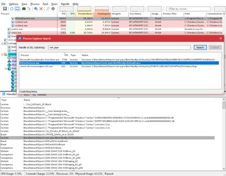Screen dimensions: 226x176
Task: Sort by the Window Title column header
Action: (x=173, y=14)
